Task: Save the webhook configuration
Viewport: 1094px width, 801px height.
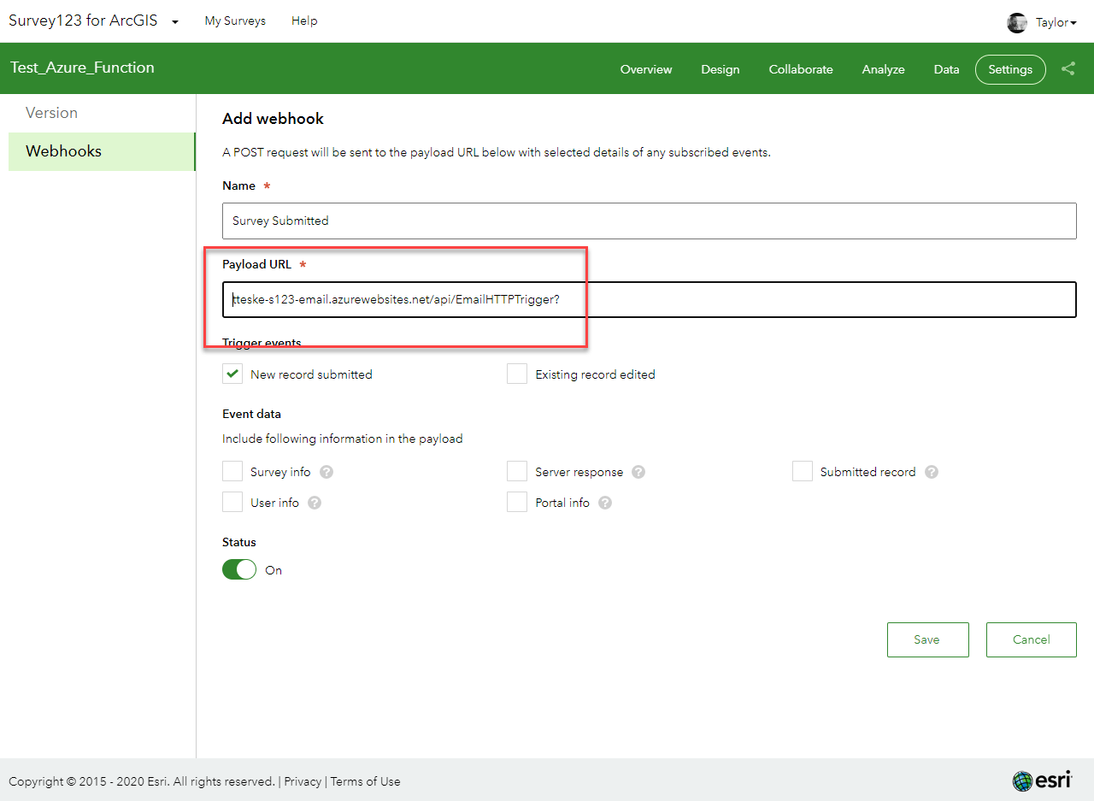Action: click(x=927, y=639)
